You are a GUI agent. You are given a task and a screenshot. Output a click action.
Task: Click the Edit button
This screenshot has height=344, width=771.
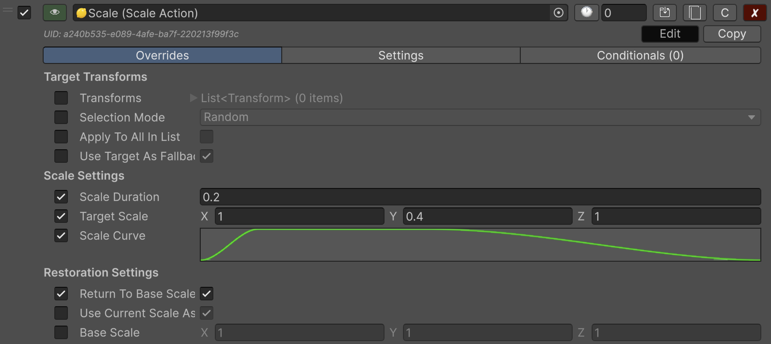pyautogui.click(x=670, y=34)
